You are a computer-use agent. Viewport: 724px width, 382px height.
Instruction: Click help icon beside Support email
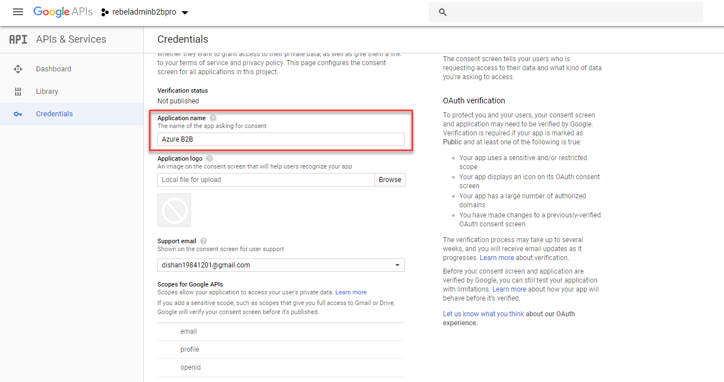coord(203,241)
